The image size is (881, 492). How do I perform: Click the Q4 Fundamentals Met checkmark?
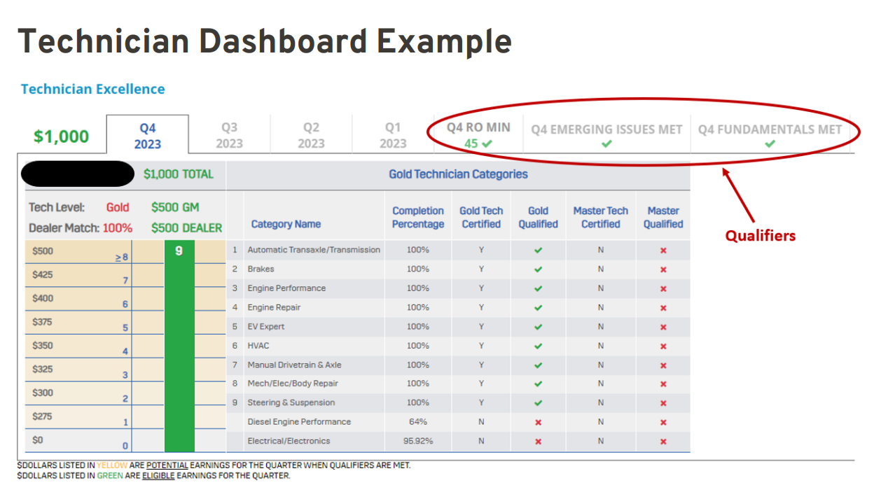(x=770, y=143)
